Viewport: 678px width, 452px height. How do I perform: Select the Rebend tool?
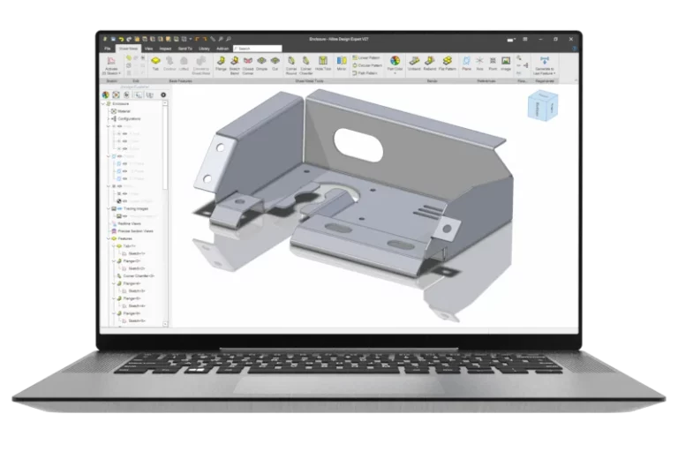(x=430, y=64)
